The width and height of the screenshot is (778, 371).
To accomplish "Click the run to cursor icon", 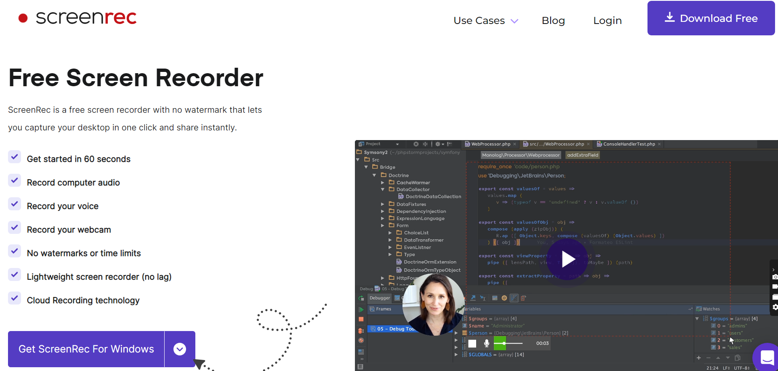I will (x=483, y=298).
